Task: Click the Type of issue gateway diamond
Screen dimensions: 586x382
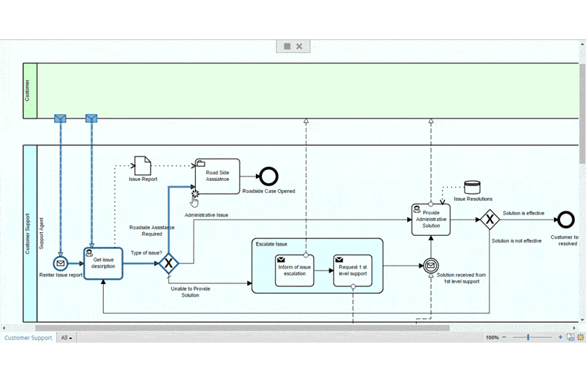Action: [x=169, y=263]
